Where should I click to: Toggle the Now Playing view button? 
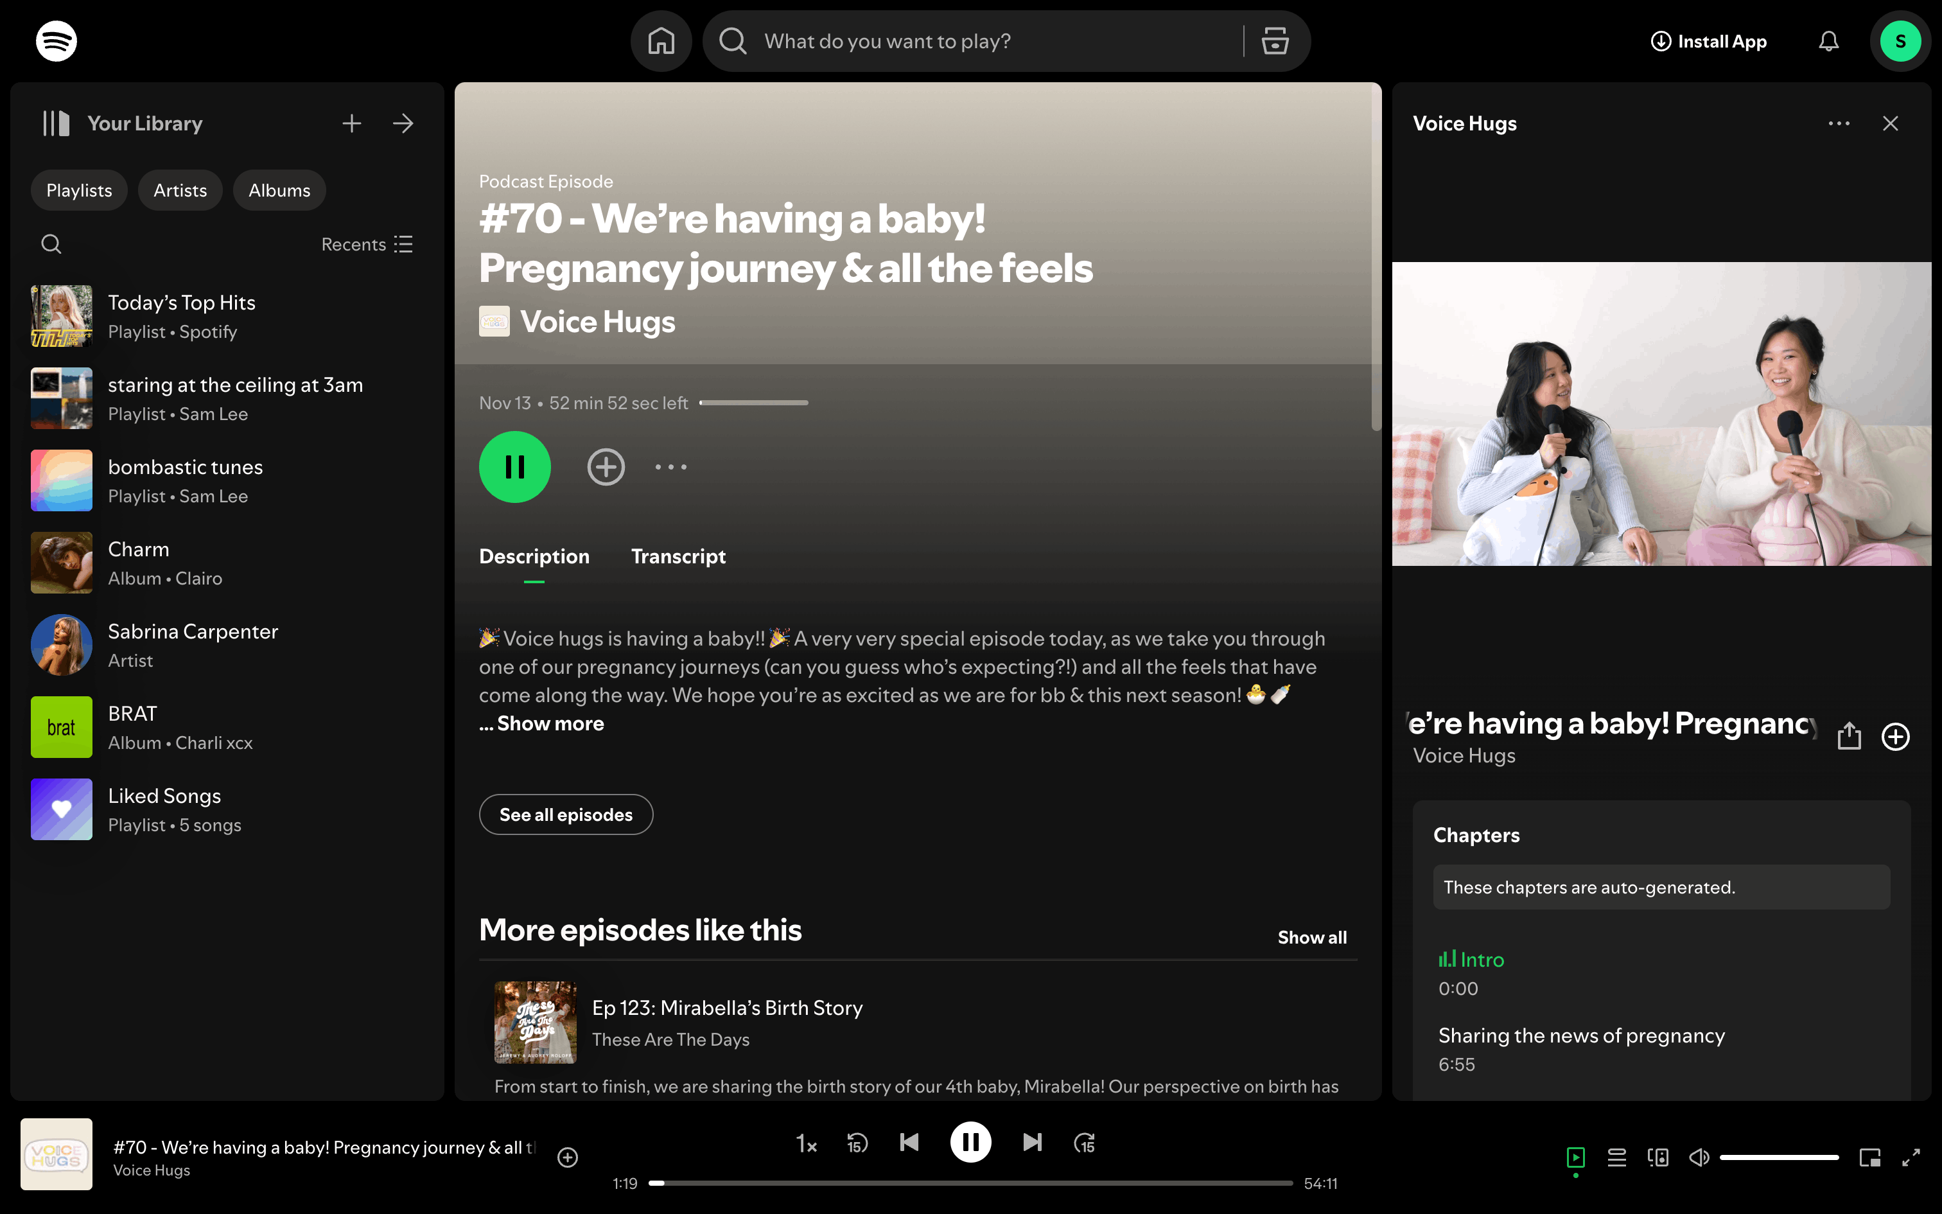pyautogui.click(x=1575, y=1157)
